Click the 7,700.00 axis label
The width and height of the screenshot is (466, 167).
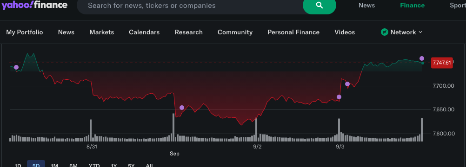coord(444,86)
